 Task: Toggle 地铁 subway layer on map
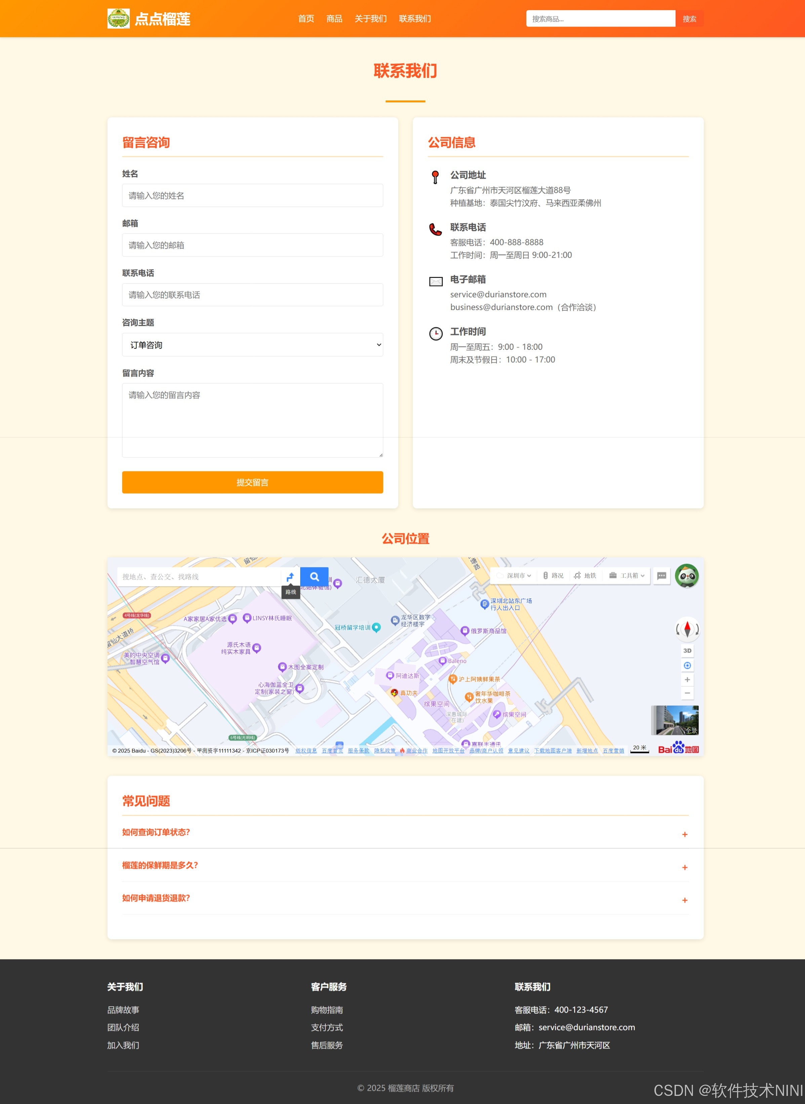585,576
